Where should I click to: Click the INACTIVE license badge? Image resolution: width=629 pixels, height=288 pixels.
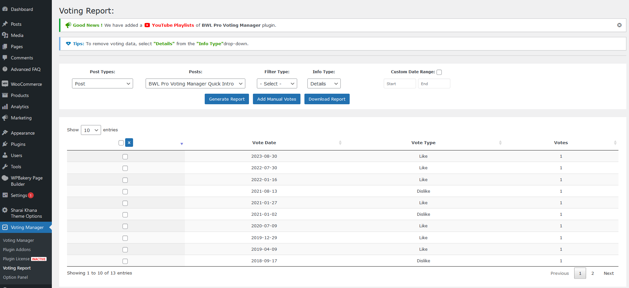(39, 259)
